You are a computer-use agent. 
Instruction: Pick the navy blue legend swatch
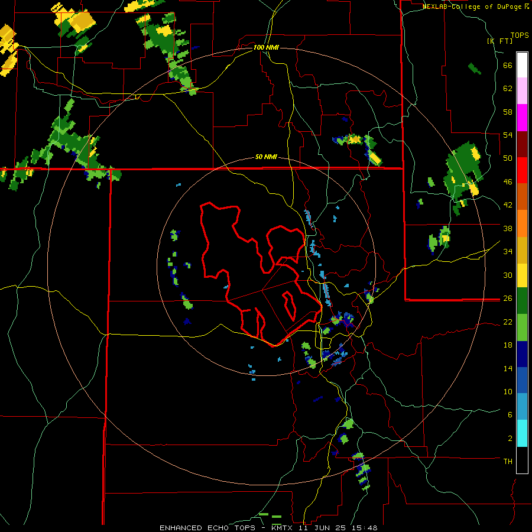pos(522,354)
